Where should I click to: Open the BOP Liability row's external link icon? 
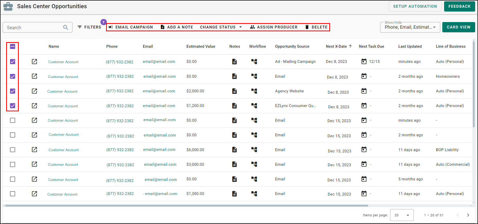[34, 150]
